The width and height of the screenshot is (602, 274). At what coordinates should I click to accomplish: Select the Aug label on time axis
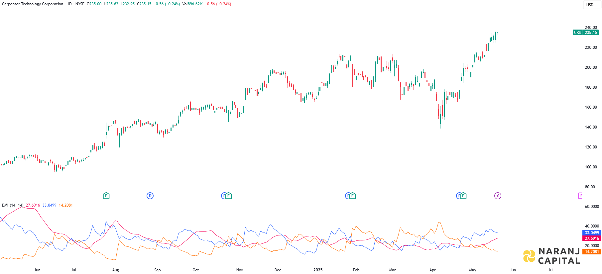(x=115, y=270)
